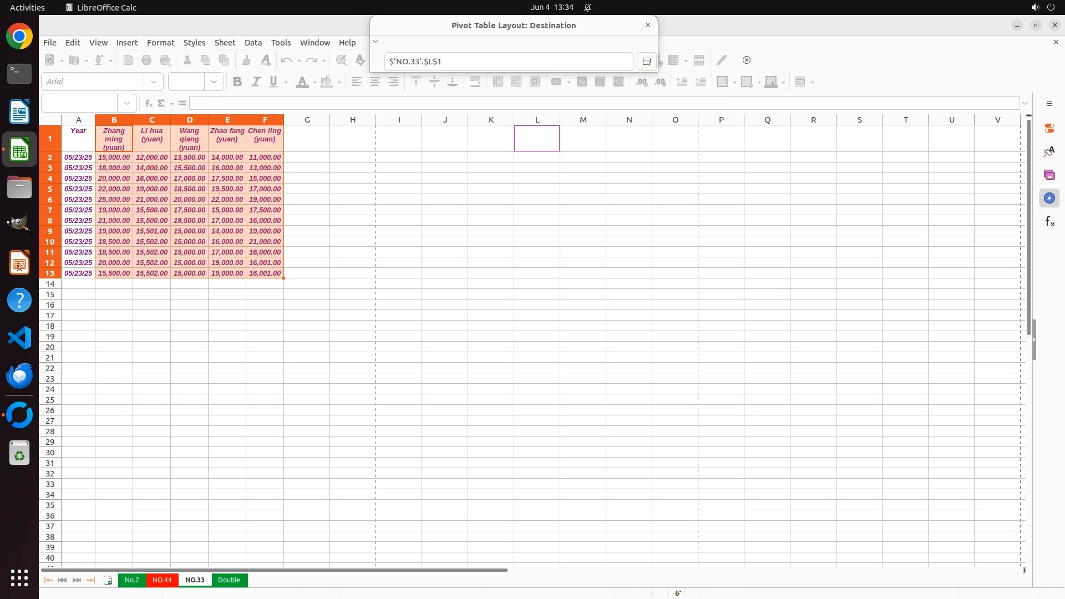This screenshot has height=599, width=1065.
Task: Open Thunderbird from the Ubuntu dock
Action: pyautogui.click(x=19, y=375)
